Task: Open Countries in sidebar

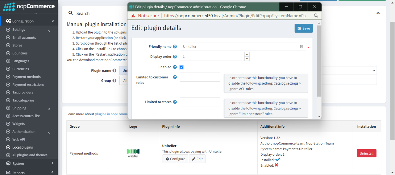Action: point(20,53)
